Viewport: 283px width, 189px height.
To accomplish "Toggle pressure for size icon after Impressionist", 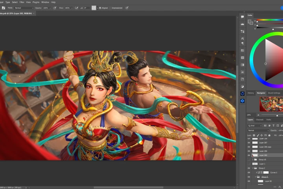I will [x=127, y=8].
